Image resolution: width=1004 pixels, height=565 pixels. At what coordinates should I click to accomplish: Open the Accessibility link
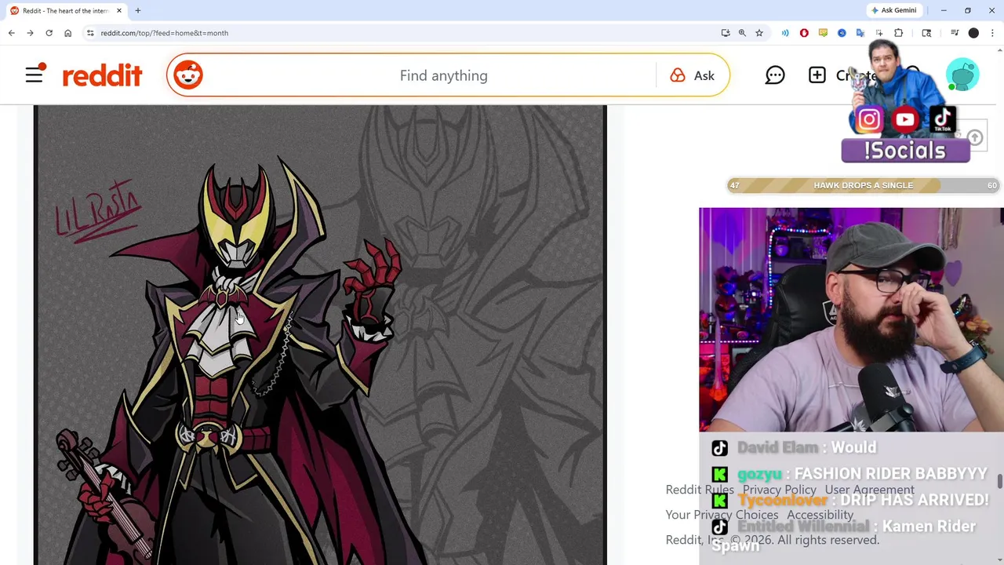[x=820, y=515]
